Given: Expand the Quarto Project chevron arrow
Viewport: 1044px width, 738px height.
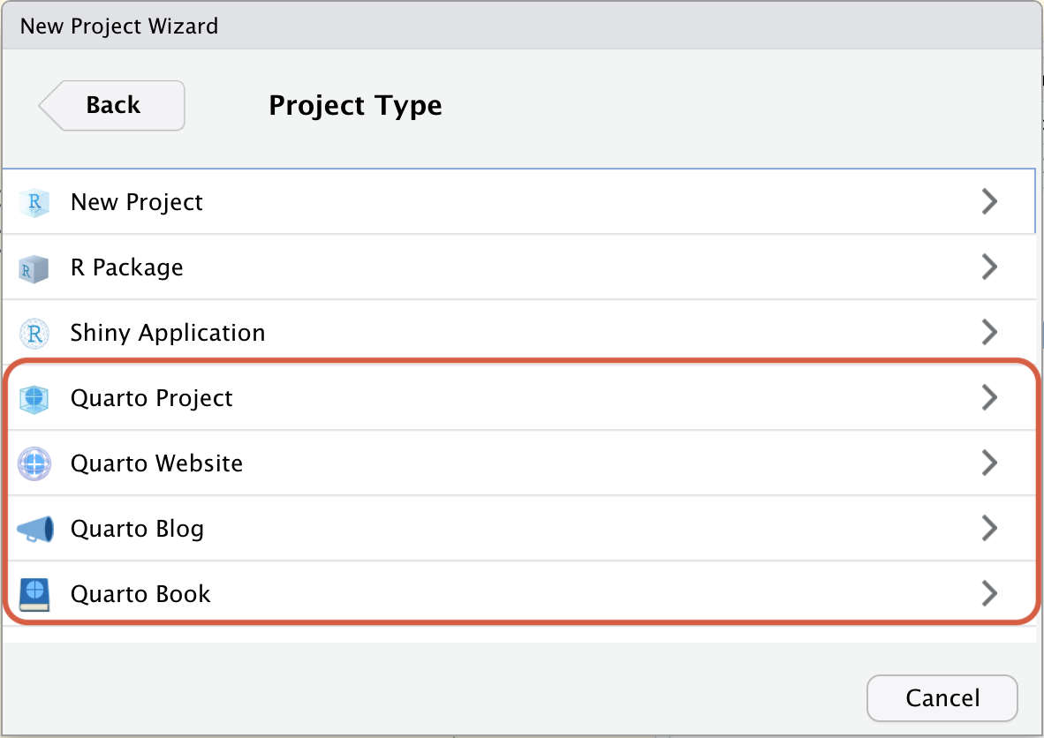Looking at the screenshot, I should point(989,398).
